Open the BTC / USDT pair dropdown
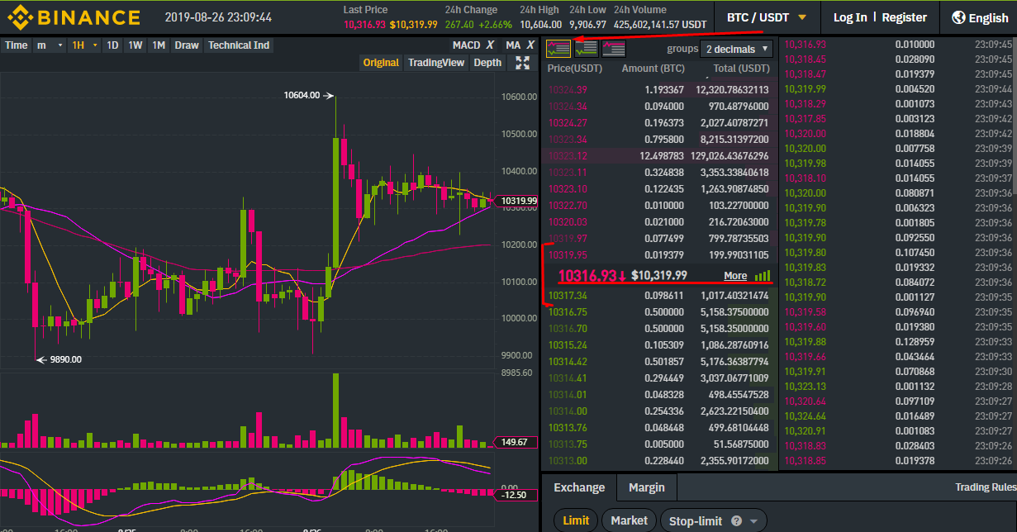Screen dimensions: 1017x532 point(767,17)
